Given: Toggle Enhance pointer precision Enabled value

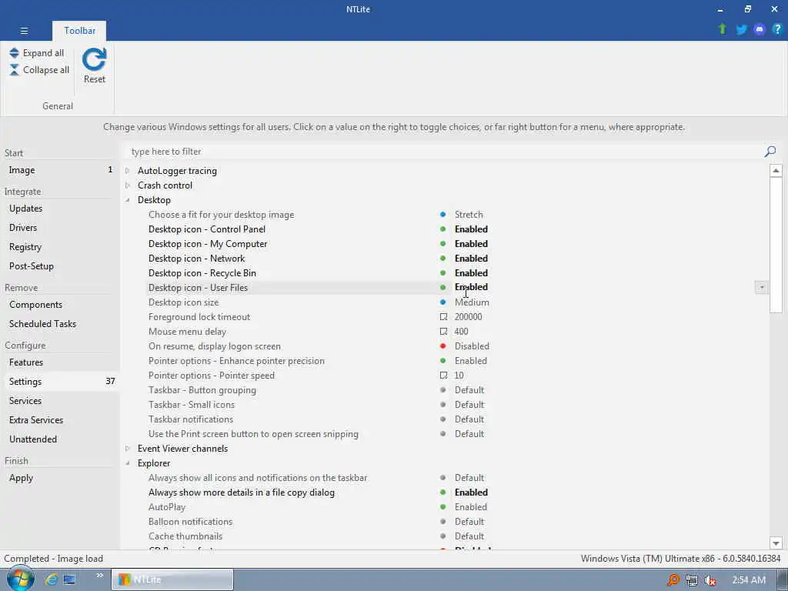Looking at the screenshot, I should point(470,361).
